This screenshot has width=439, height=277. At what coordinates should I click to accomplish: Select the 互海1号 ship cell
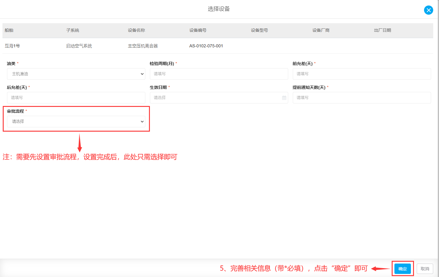tap(13, 46)
